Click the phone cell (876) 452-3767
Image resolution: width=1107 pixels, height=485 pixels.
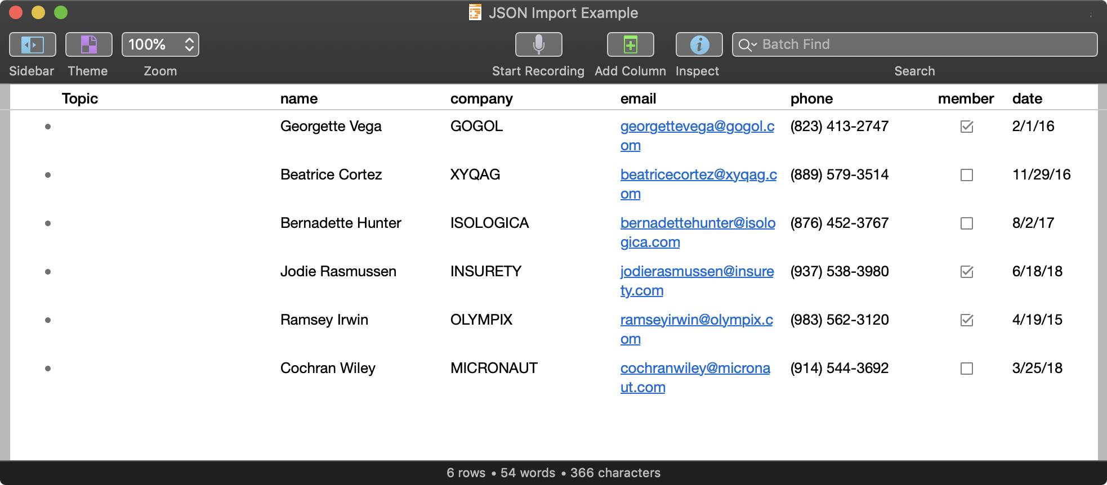839,223
